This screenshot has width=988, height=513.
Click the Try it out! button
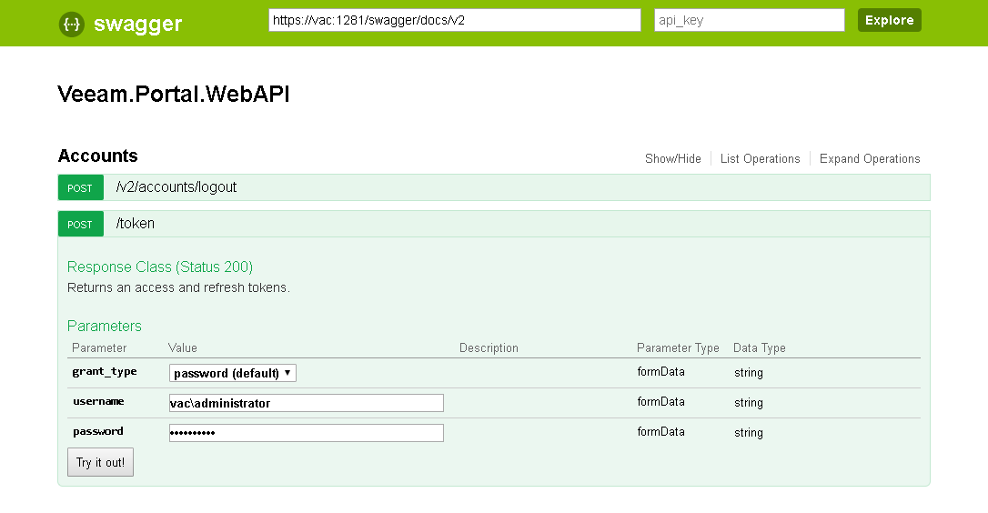100,462
